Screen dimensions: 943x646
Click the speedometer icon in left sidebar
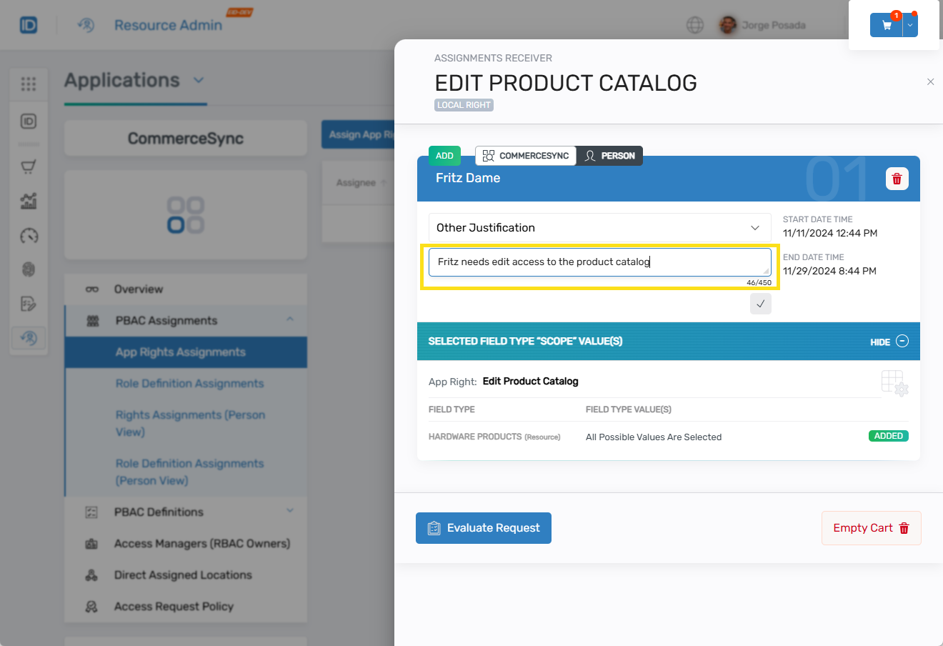pyautogui.click(x=29, y=236)
